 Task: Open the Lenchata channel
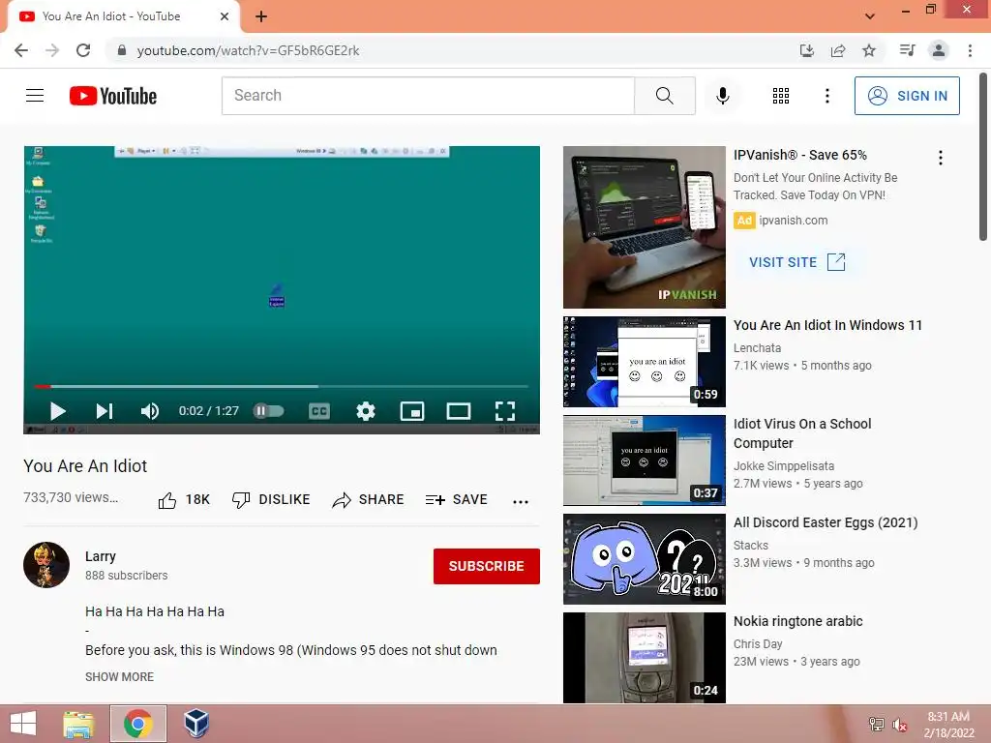click(757, 348)
